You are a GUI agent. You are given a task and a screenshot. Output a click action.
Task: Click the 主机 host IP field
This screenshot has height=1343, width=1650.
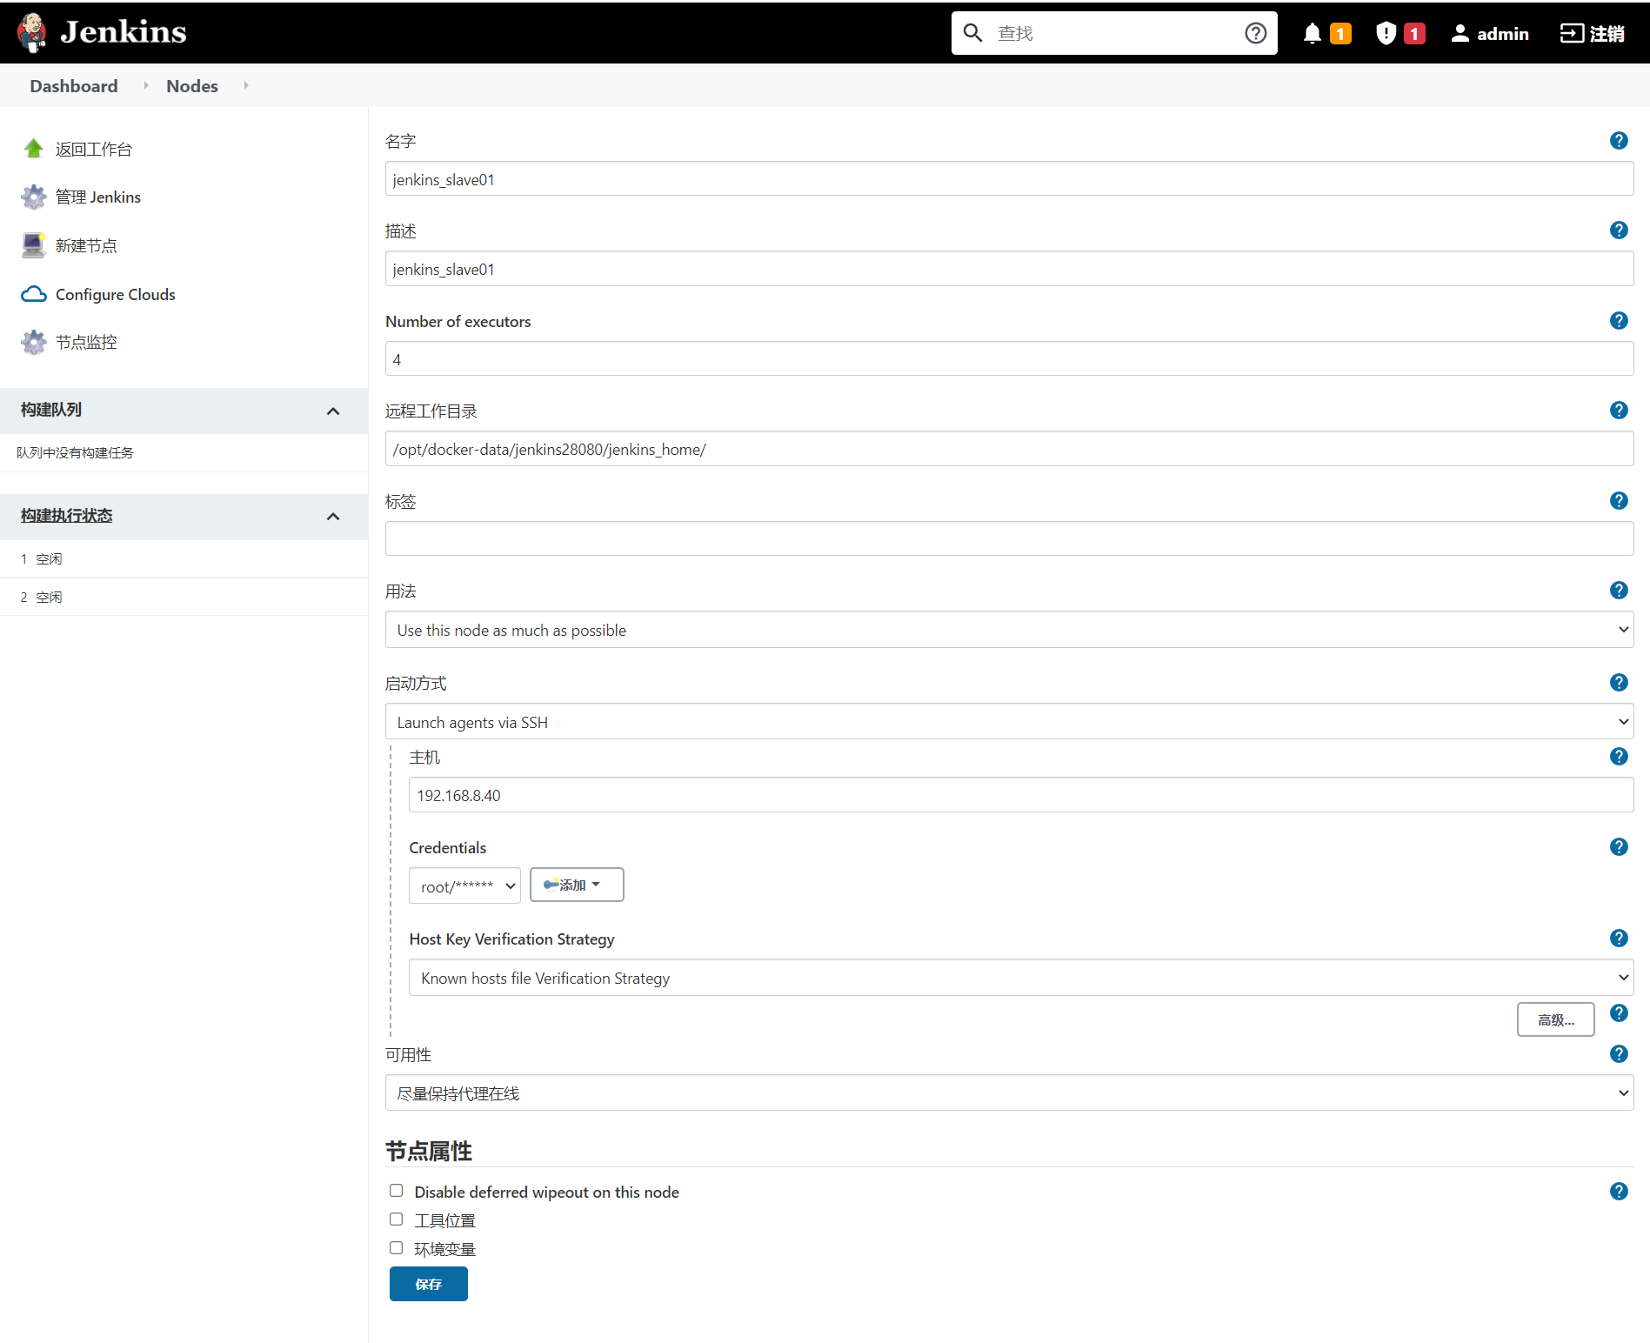pyautogui.click(x=1021, y=795)
